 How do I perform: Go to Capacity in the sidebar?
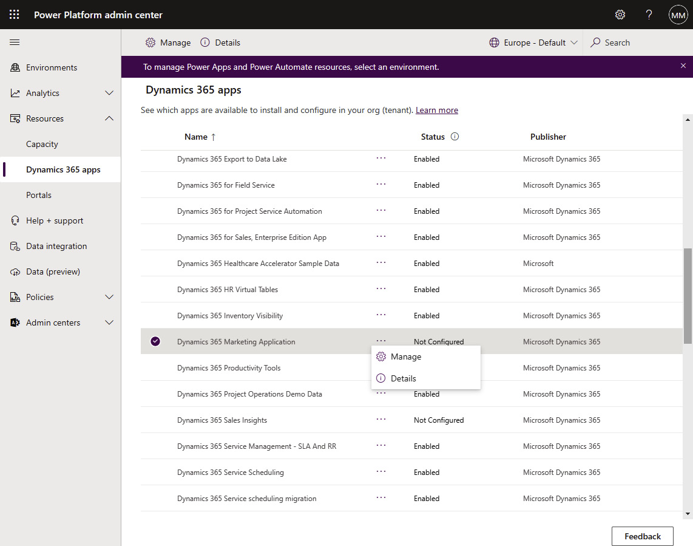tap(42, 144)
